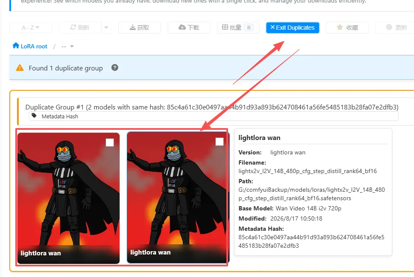Click the home icon in breadcrumb
Image resolution: width=414 pixels, height=277 pixels.
(x=16, y=46)
